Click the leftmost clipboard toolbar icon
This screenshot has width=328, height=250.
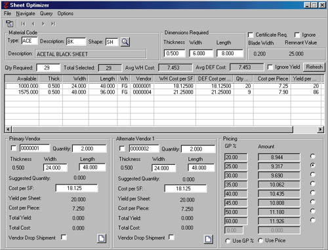point(10,24)
